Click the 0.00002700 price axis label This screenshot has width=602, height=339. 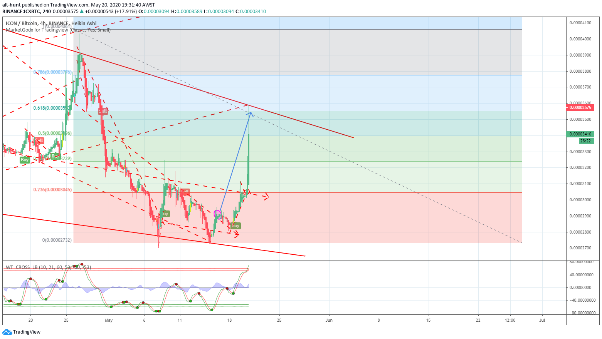pos(580,248)
